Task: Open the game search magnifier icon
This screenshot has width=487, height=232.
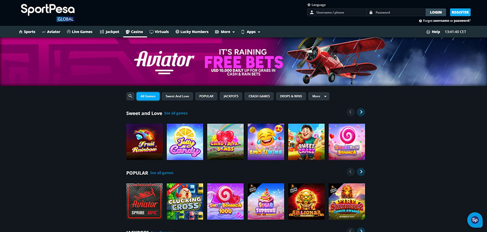Action: pyautogui.click(x=131, y=96)
